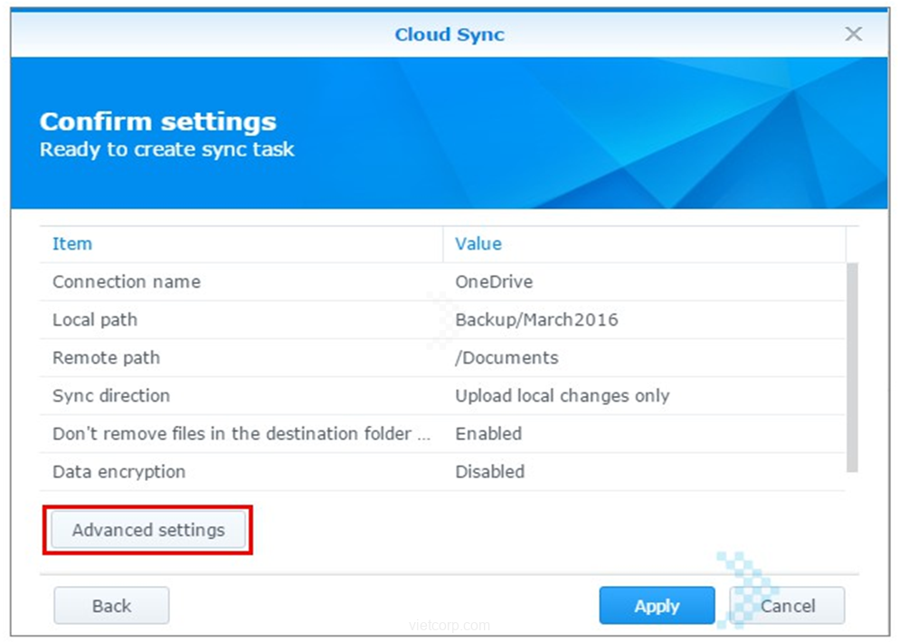Apply the sync task settings
The width and height of the screenshot is (899, 642).
[657, 606]
